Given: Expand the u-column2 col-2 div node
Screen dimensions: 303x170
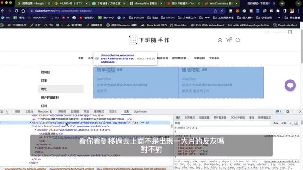Looking at the screenshot, I should click(33, 155).
